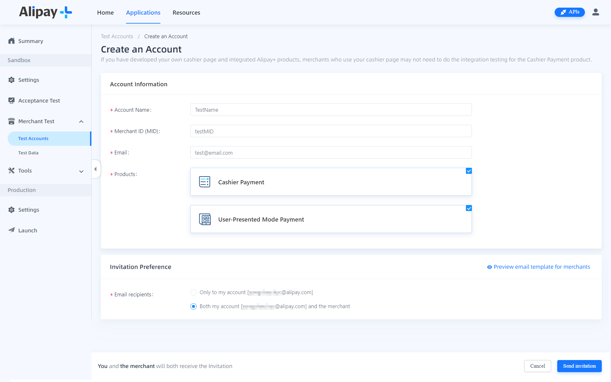The image size is (611, 382).
Task: Uncheck the Cashier Payment product
Action: pos(469,171)
